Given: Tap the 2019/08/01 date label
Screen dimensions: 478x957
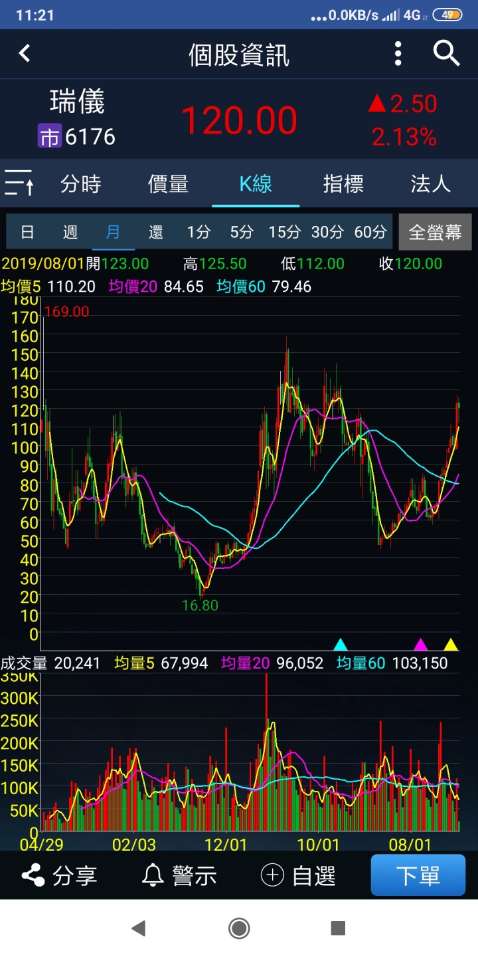Looking at the screenshot, I should [x=43, y=264].
